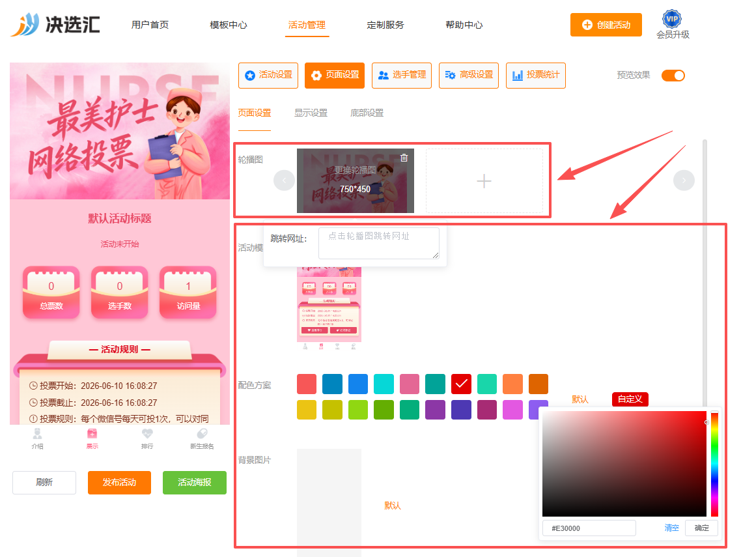Click the 创建活动 button
This screenshot has width=741, height=557.
pos(606,25)
